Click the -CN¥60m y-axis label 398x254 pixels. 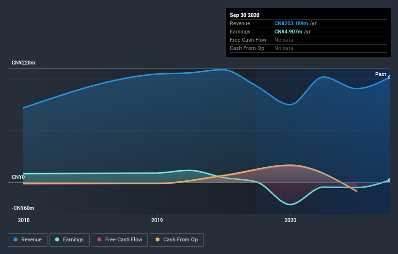[x=23, y=208]
